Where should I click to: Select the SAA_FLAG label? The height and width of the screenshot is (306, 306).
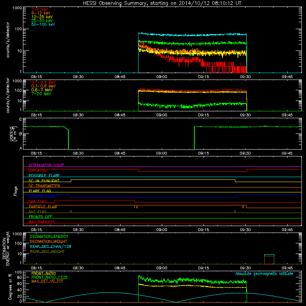[37, 201]
